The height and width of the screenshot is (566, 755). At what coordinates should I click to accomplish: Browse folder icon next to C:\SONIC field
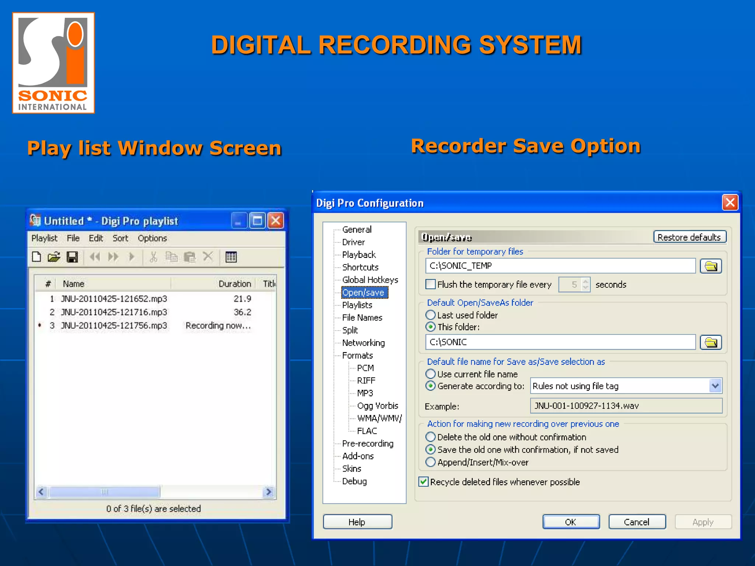[711, 342]
